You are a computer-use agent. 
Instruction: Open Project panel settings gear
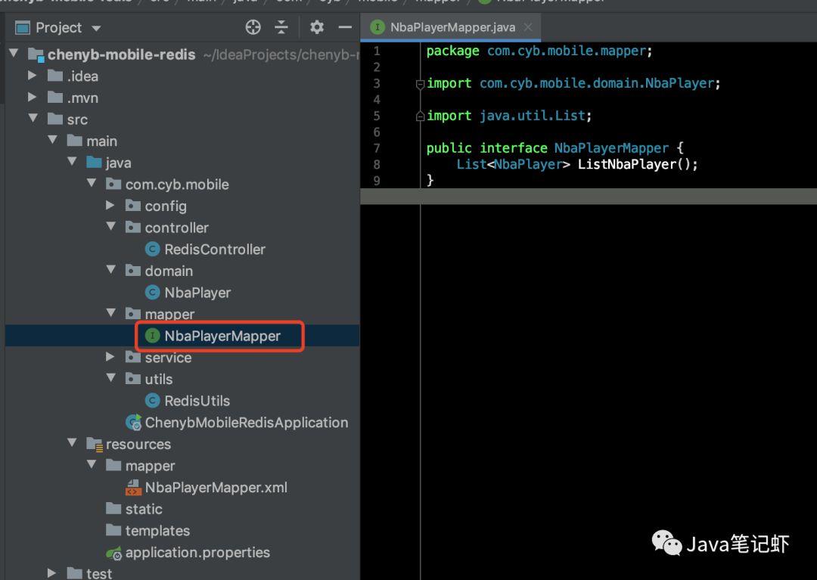coord(317,27)
